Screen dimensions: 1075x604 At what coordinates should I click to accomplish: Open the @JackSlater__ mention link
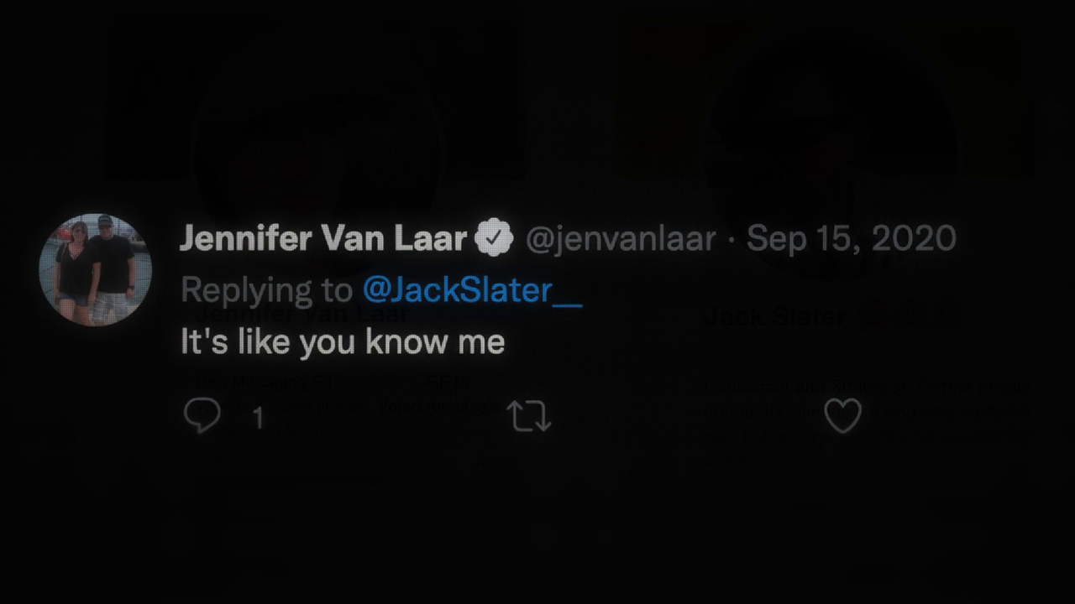pyautogui.click(x=472, y=290)
